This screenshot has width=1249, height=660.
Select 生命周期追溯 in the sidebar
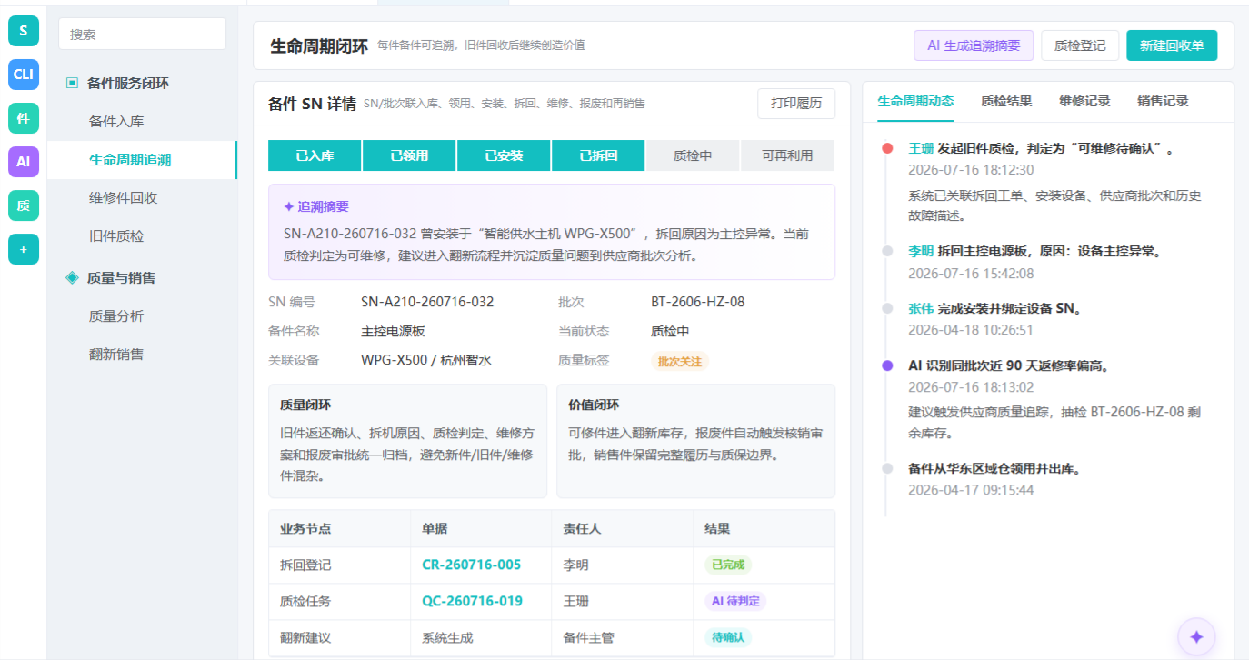pyautogui.click(x=142, y=160)
